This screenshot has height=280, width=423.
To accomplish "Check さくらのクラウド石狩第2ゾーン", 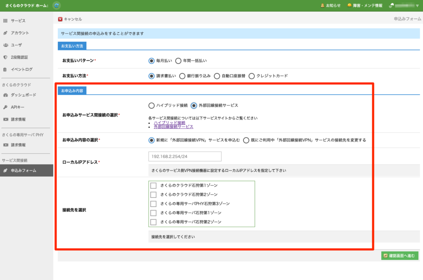I will [153, 195].
